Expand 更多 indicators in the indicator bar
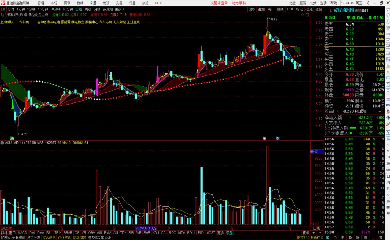Viewport: 390px width, 240px height. [x=220, y=233]
